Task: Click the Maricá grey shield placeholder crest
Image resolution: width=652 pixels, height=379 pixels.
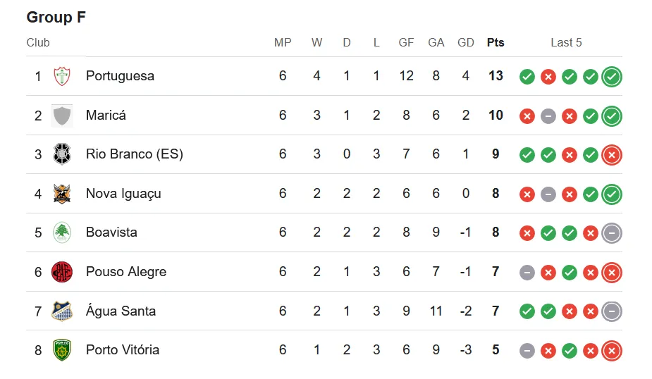Action: pos(62,116)
